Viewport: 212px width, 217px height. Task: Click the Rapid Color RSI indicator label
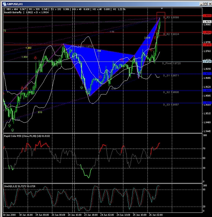27,136
